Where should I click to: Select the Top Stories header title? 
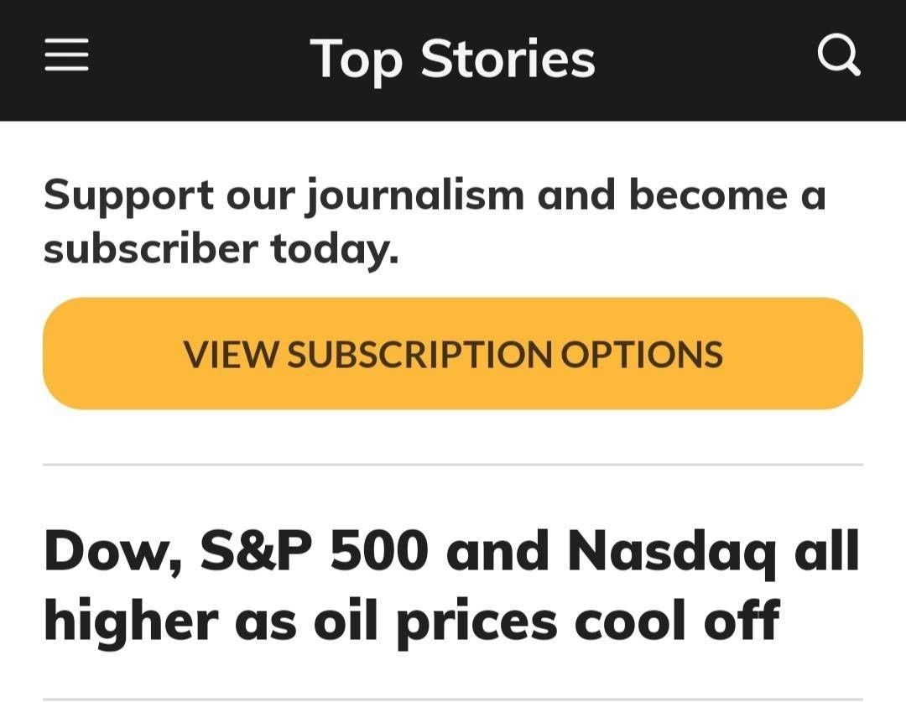452,59
